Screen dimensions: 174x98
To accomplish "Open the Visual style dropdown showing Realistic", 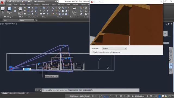I will 114,48.
